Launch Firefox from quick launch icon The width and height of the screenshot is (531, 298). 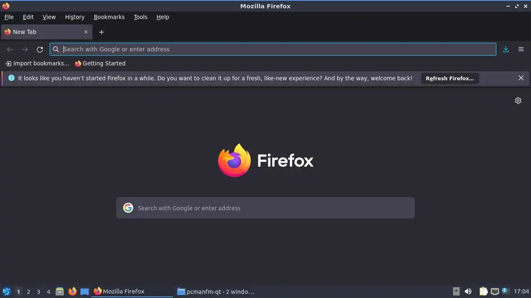[x=72, y=291]
